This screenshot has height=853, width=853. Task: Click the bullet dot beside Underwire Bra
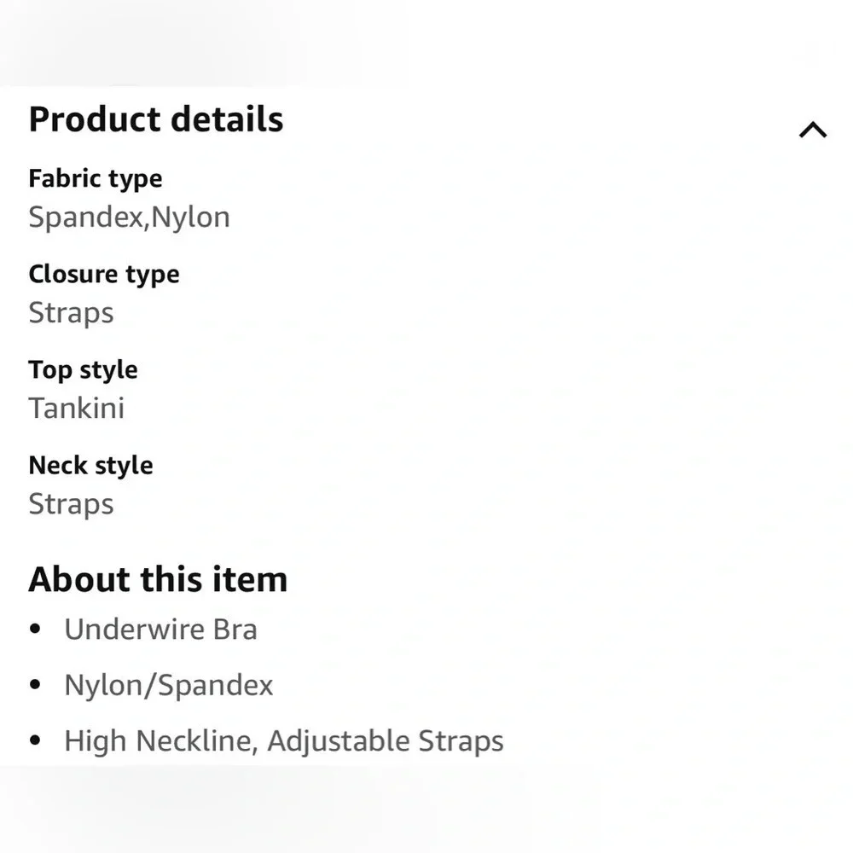pos(35,630)
